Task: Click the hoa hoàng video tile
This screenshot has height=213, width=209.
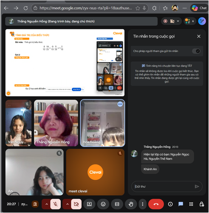Action: [x=102, y=123]
